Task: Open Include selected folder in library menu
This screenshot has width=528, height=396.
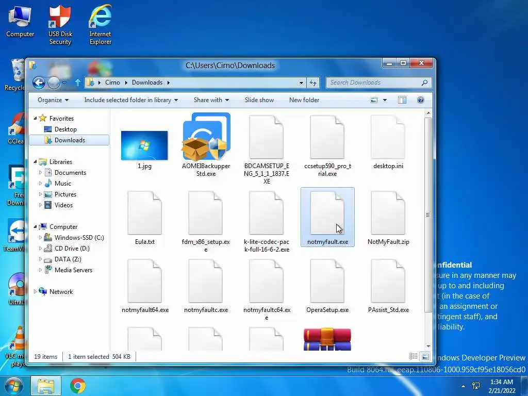Action: [x=131, y=100]
